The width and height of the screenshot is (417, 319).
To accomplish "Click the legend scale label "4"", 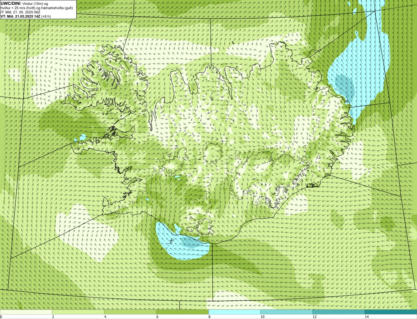I will coord(105,317).
